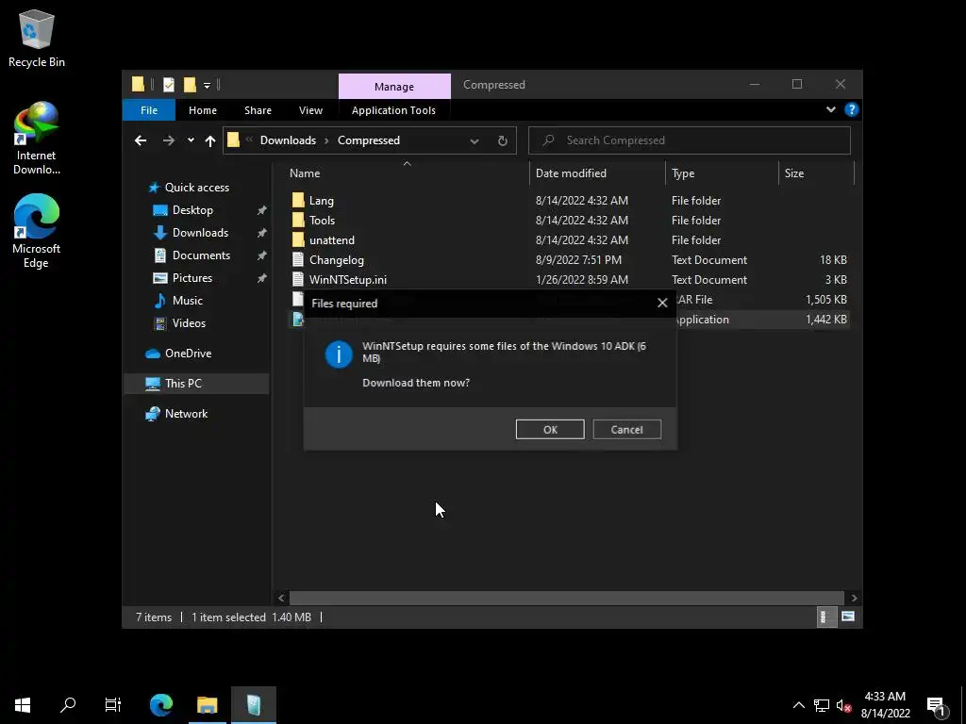Cancel the Files required dialog
Viewport: 966px width, 724px height.
626,429
